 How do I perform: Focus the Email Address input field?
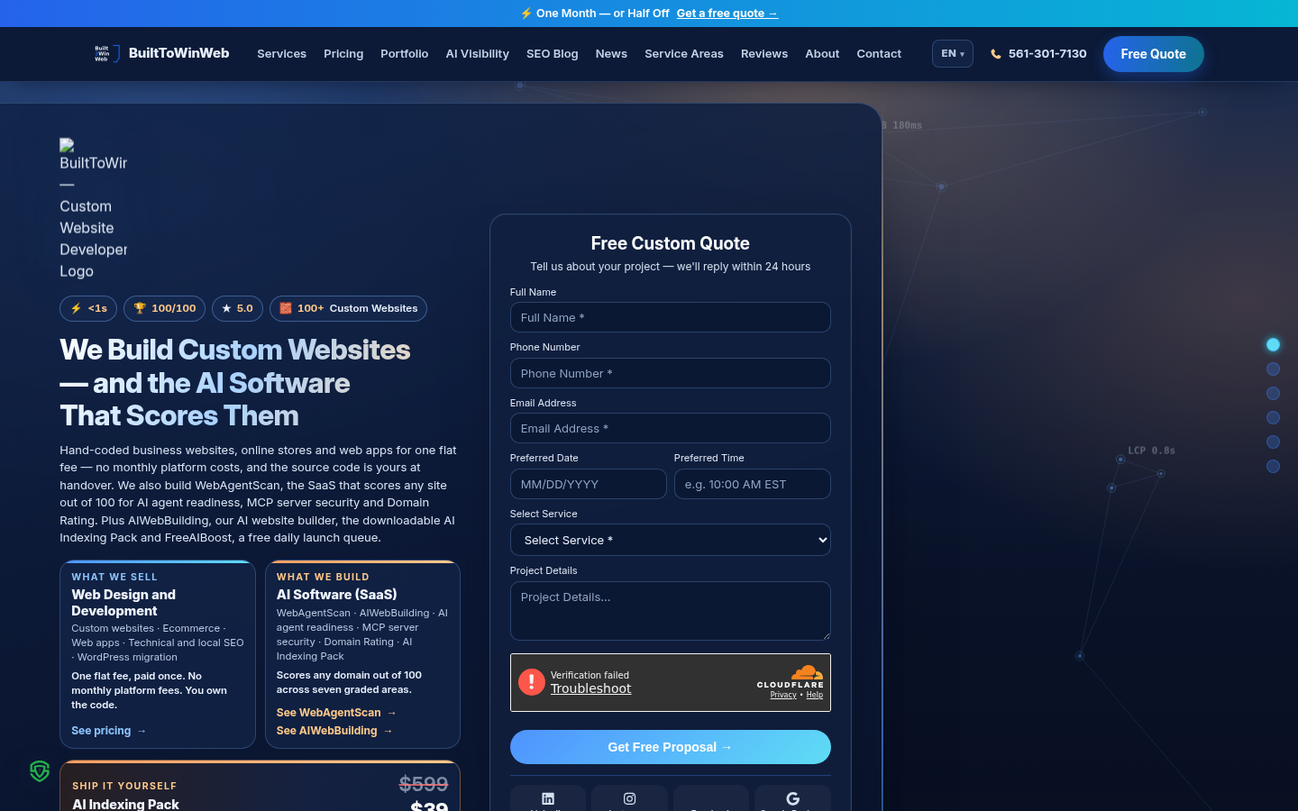(671, 428)
